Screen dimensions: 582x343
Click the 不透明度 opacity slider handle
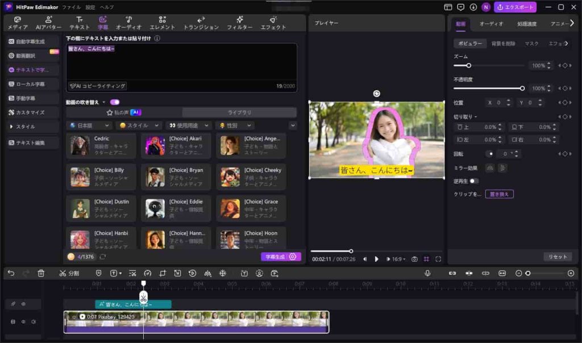[522, 88]
